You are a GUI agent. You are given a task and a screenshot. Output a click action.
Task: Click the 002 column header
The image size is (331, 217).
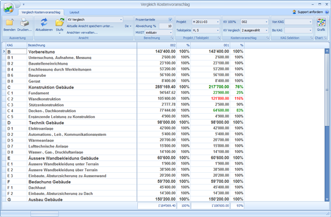point(157,45)
